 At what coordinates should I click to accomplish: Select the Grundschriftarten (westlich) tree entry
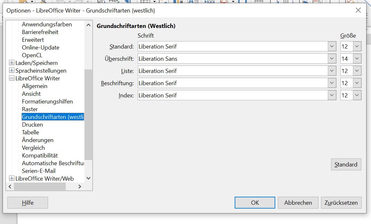pyautogui.click(x=53, y=117)
